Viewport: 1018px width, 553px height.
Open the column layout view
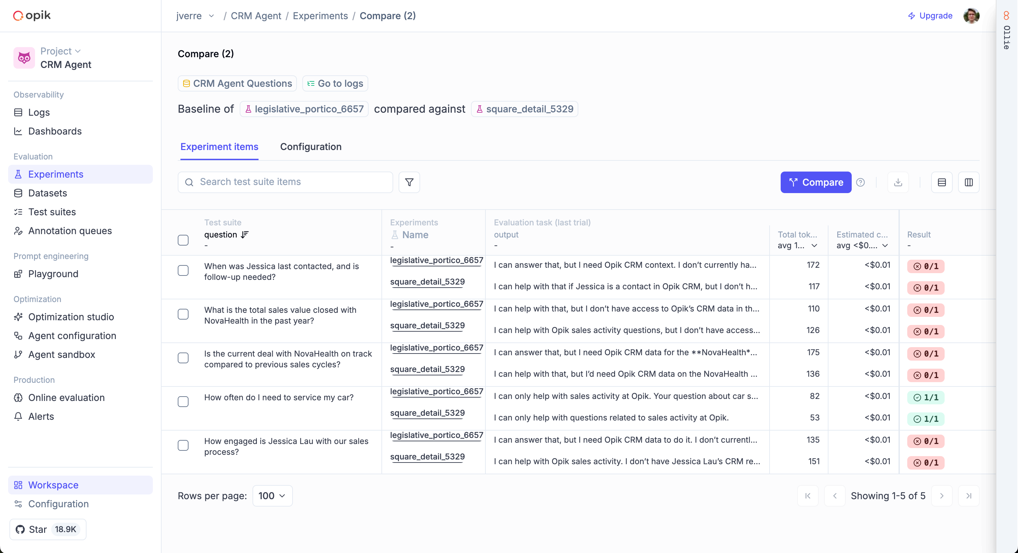(969, 182)
